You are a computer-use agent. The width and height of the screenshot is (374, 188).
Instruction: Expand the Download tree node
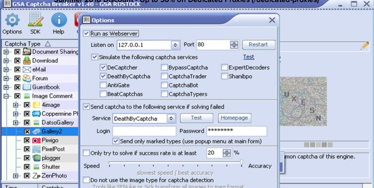click(6, 61)
